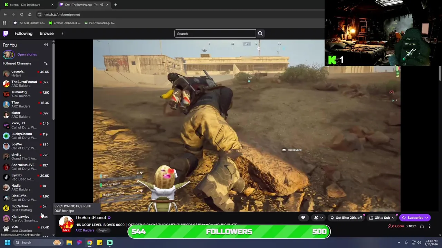
Task: Close the Kick Dashboard tab
Action: pyautogui.click(x=52, y=5)
